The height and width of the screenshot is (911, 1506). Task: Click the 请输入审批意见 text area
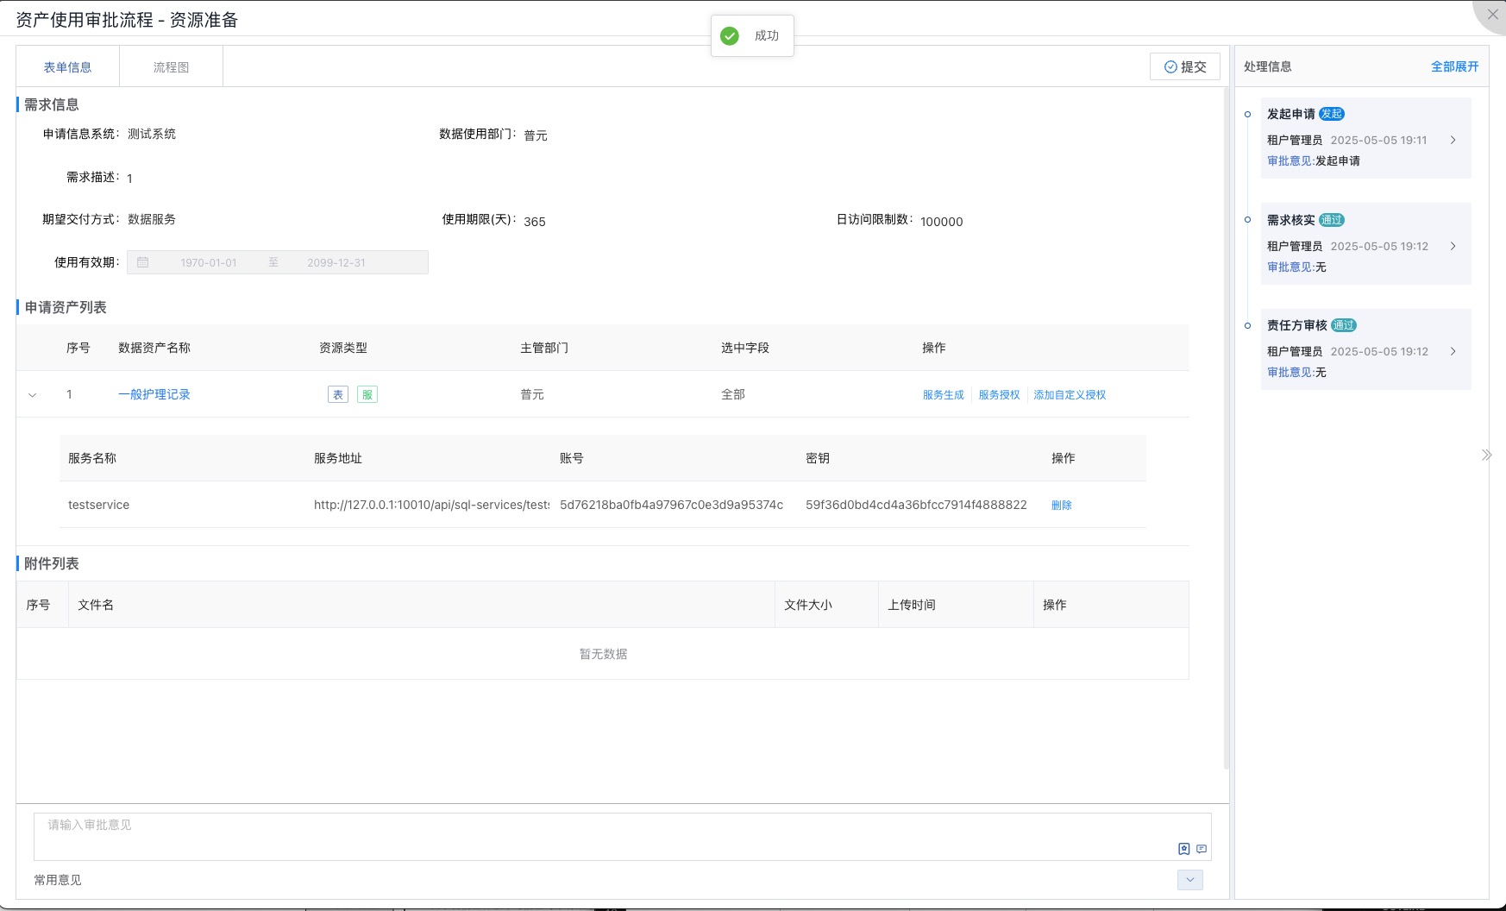pos(604,834)
